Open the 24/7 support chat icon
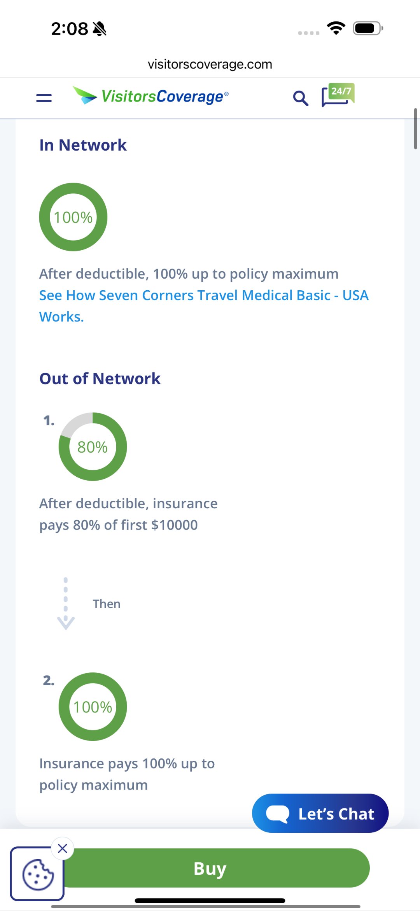The width and height of the screenshot is (420, 911). pos(338,95)
